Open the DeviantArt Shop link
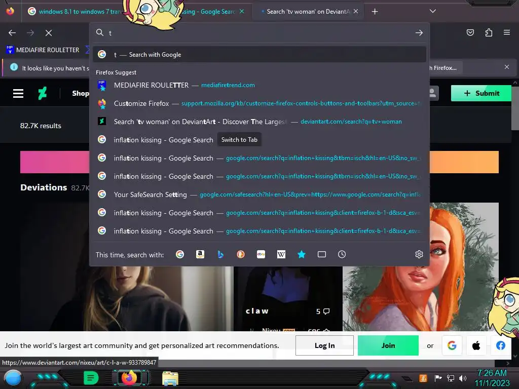Viewport: 519px width, 389px height. click(x=81, y=93)
